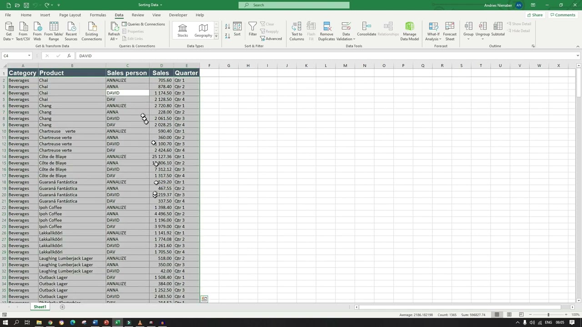Image resolution: width=582 pixels, height=327 pixels.
Task: Expand the Refresh All dropdown arrow
Action: (x=117, y=39)
